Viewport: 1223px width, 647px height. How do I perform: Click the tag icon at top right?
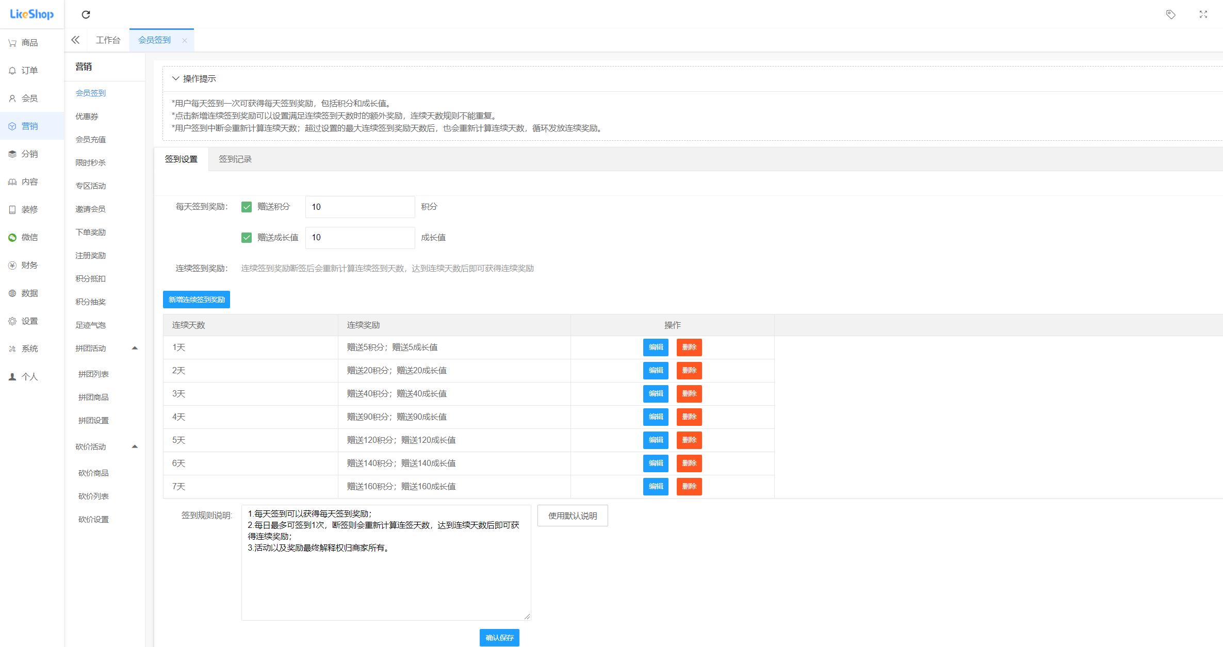click(x=1170, y=14)
